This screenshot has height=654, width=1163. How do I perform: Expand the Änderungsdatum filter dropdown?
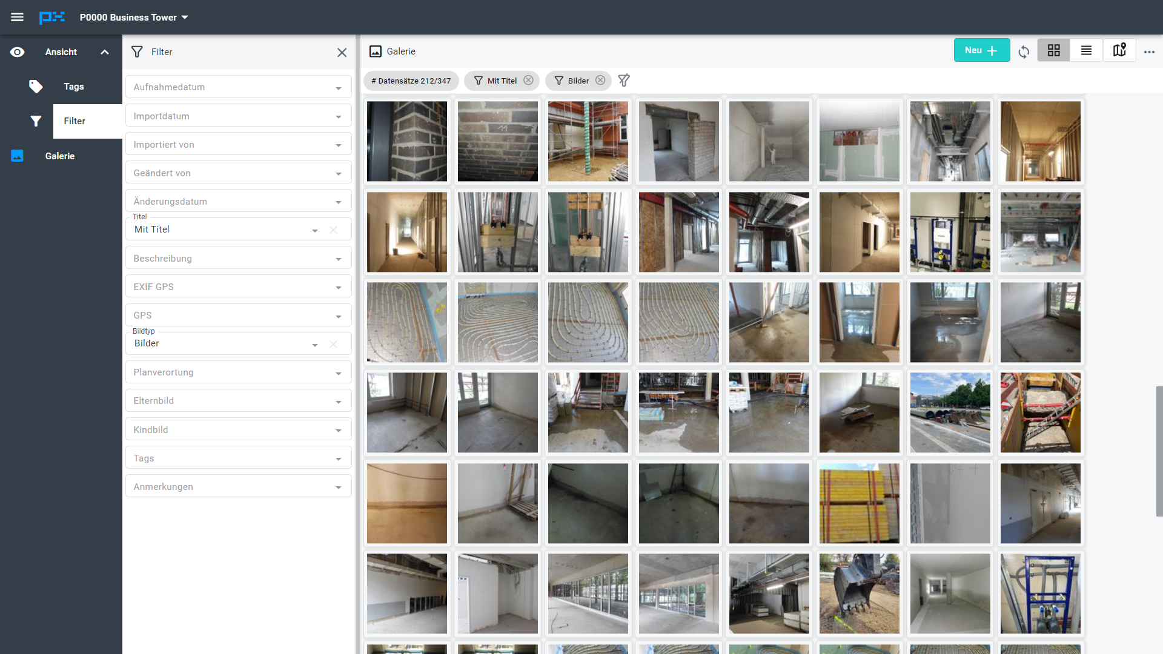[x=239, y=202]
